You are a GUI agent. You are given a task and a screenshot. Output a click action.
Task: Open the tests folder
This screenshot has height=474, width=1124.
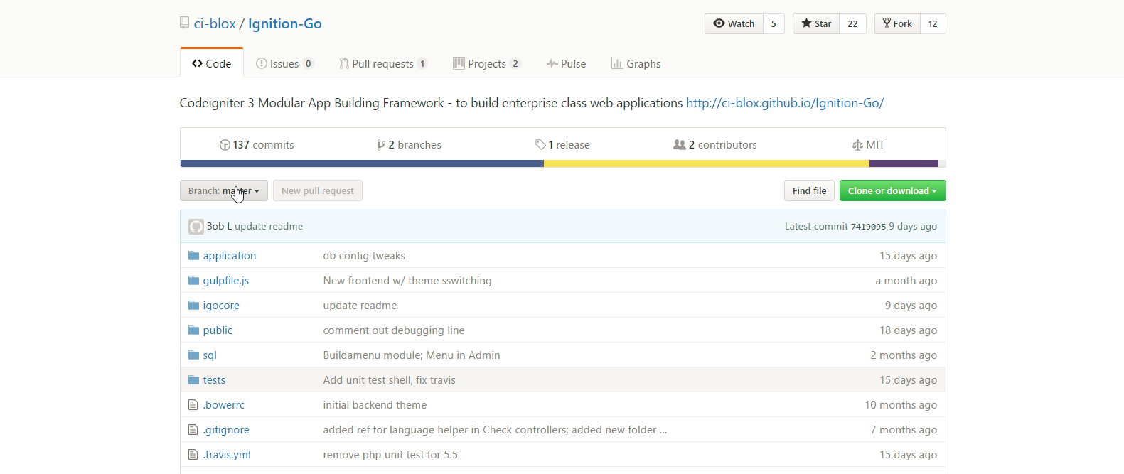click(214, 380)
